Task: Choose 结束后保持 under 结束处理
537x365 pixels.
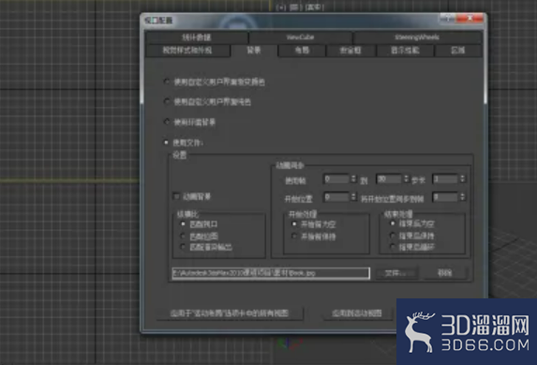Action: pos(393,236)
